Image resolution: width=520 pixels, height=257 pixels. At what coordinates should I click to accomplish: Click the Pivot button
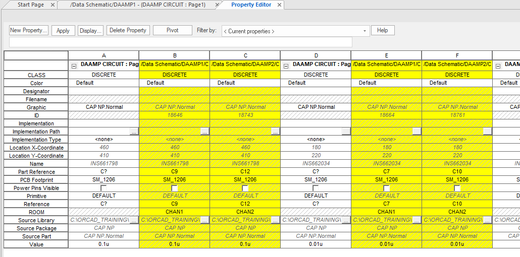(x=173, y=30)
